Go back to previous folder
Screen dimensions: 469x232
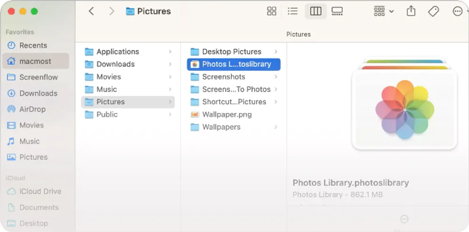coord(91,11)
